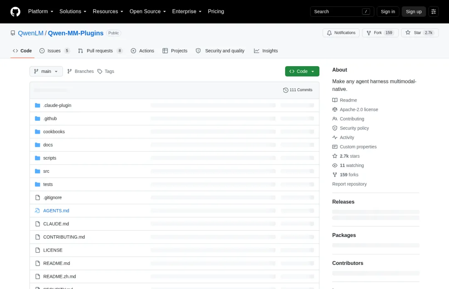Screen dimensions: 449x289
Task: Open the GitHub homepage logo
Action: pos(15,12)
